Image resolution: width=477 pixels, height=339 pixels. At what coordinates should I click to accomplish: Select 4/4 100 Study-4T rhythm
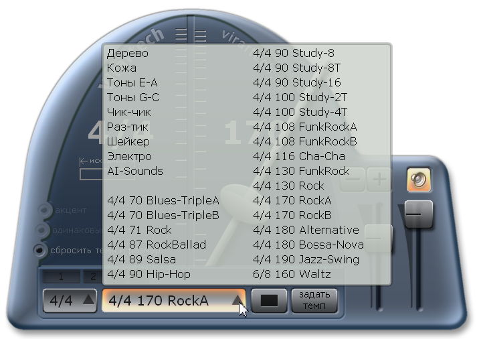[x=300, y=112]
